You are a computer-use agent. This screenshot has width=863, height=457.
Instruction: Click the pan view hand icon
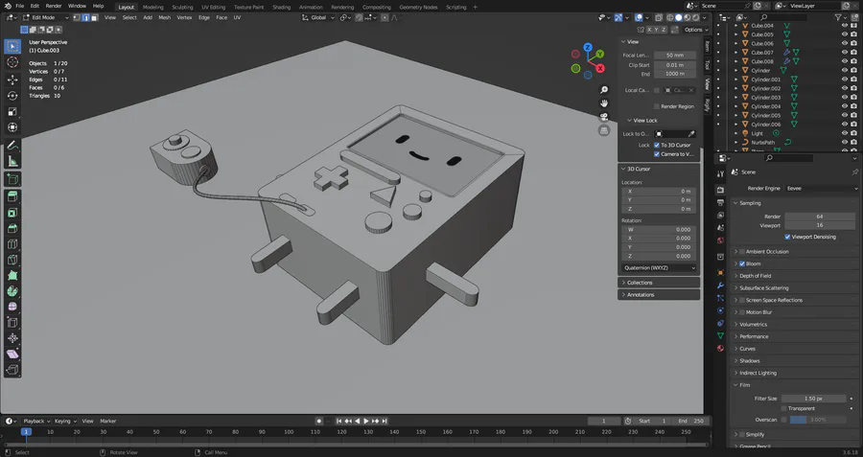604,103
